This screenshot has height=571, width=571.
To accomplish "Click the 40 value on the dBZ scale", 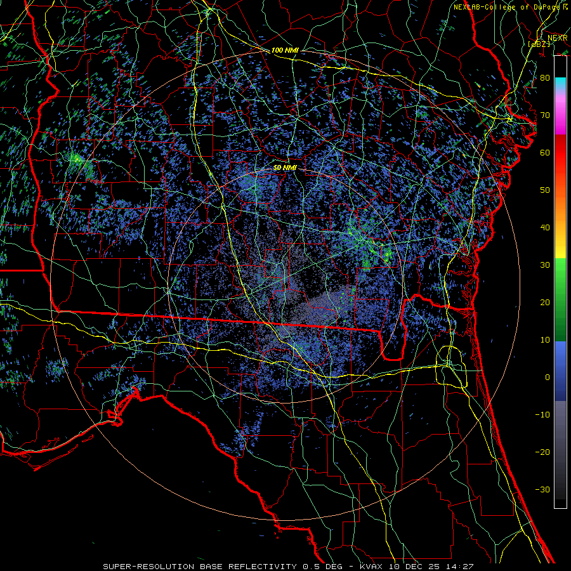I will tap(545, 228).
